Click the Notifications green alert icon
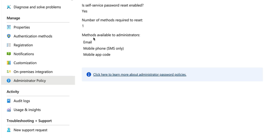Image resolution: width=274 pixels, height=138 pixels. click(9, 54)
